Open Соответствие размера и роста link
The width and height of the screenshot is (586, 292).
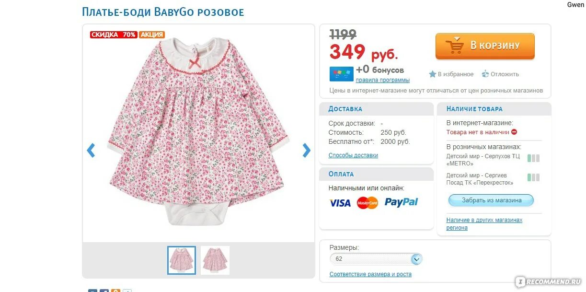pos(370,274)
